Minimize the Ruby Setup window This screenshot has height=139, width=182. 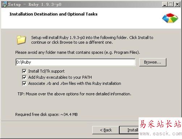pos(165,4)
